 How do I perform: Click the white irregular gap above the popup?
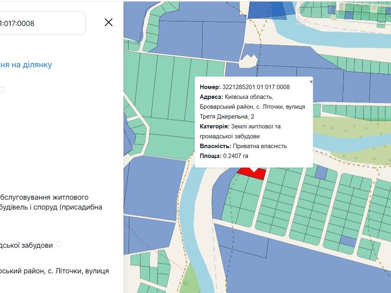point(248,61)
